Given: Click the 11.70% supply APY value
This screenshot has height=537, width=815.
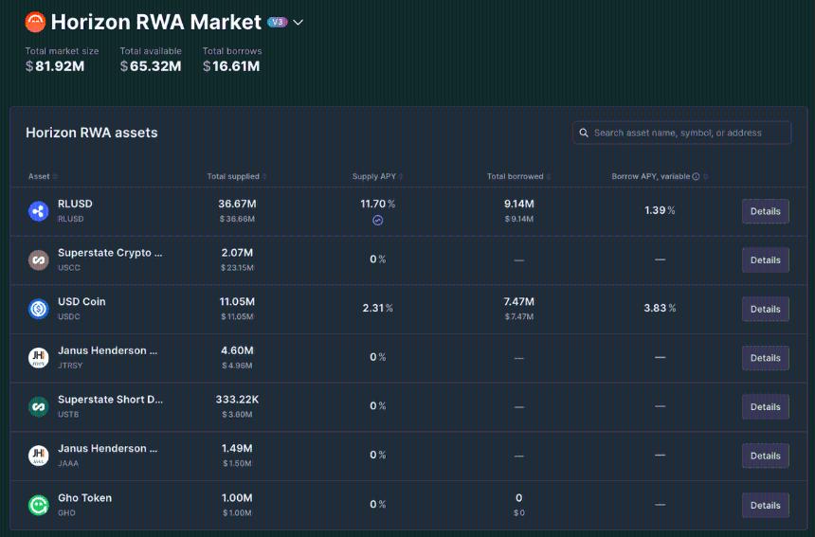Looking at the screenshot, I should 378,204.
